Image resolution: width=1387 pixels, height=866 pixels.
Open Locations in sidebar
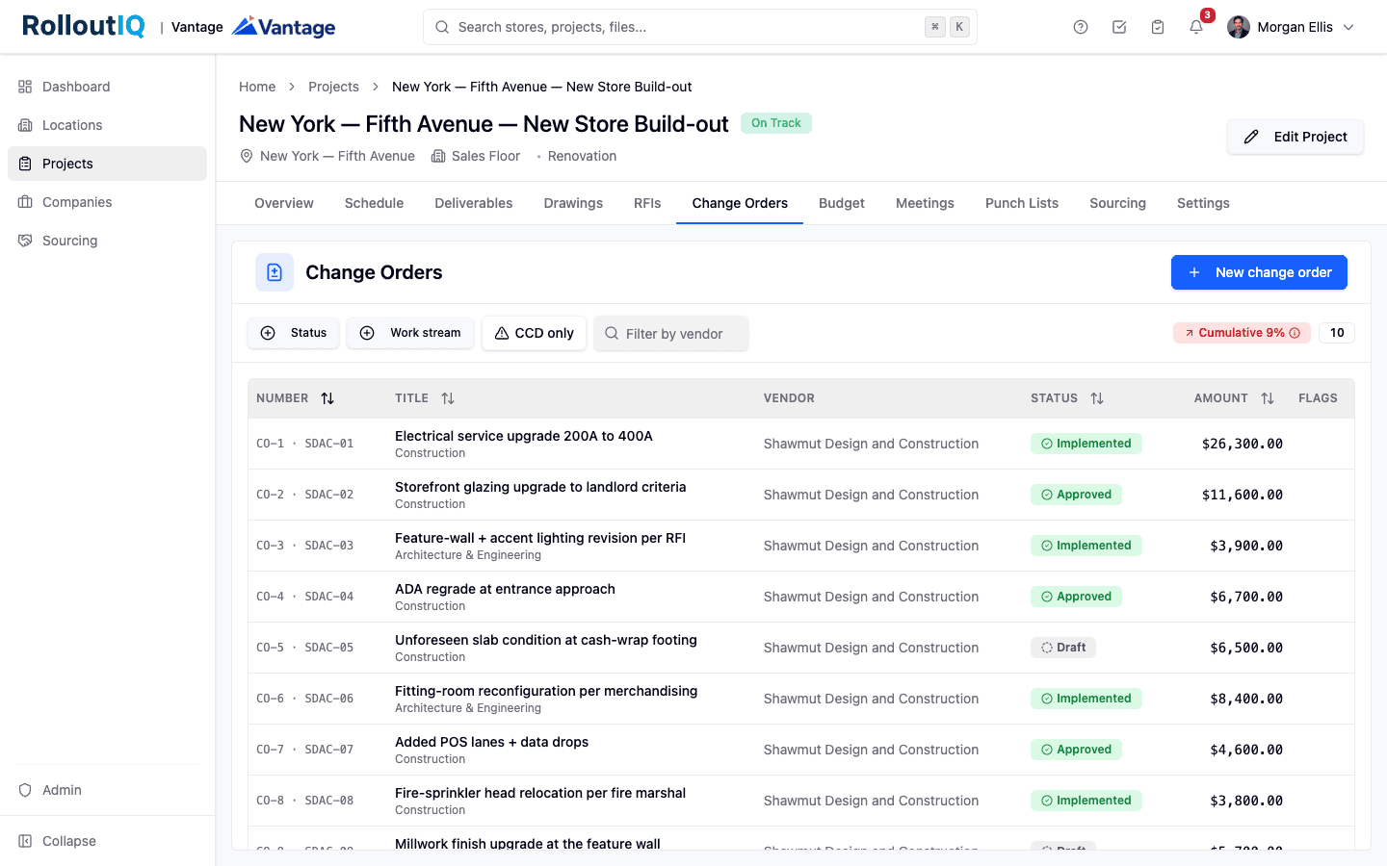pos(107,125)
